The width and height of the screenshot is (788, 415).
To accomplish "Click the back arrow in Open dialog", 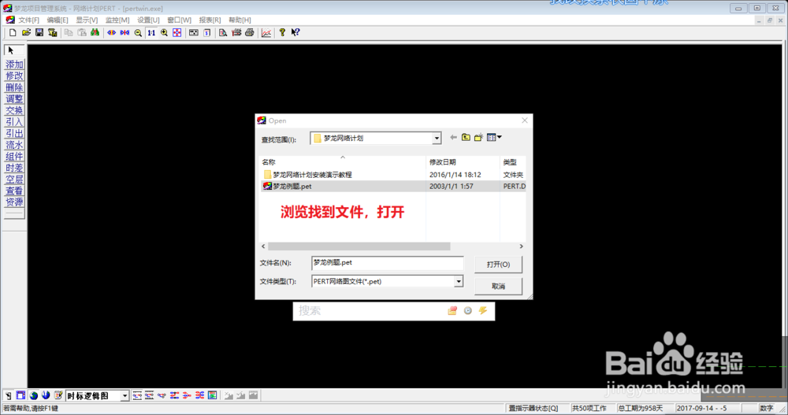I will (x=453, y=137).
